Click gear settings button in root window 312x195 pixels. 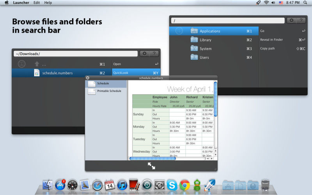291,20
